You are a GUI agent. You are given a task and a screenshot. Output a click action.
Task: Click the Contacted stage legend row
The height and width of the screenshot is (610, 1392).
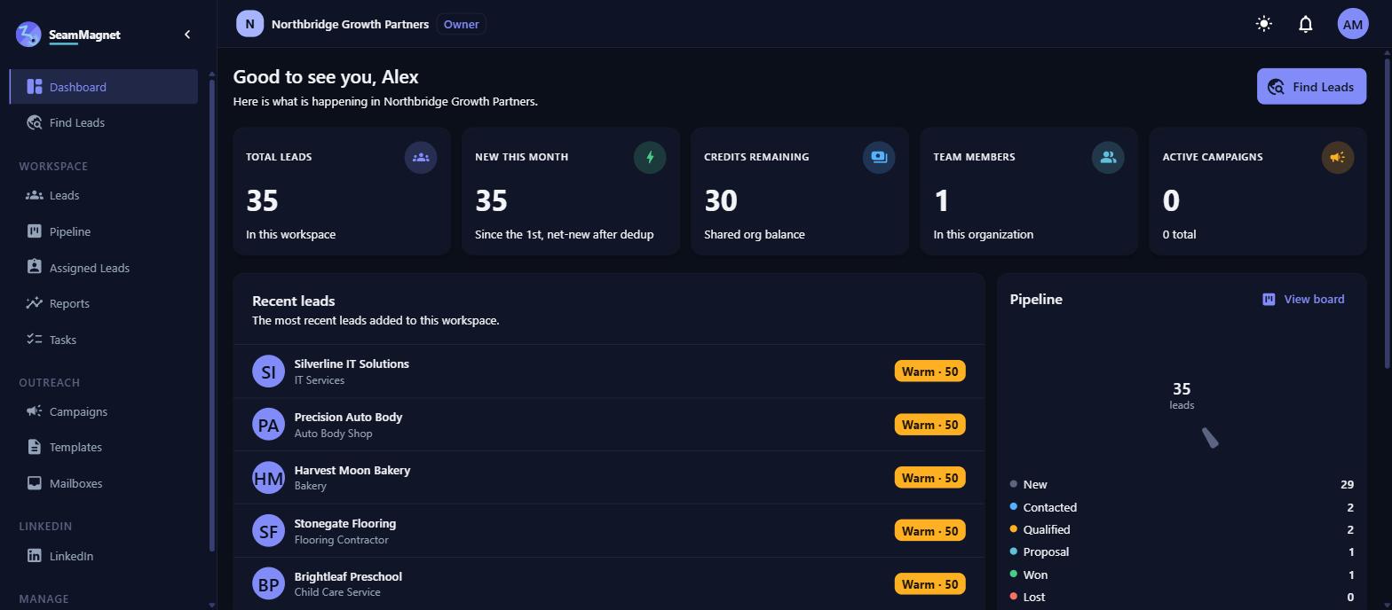point(1182,507)
